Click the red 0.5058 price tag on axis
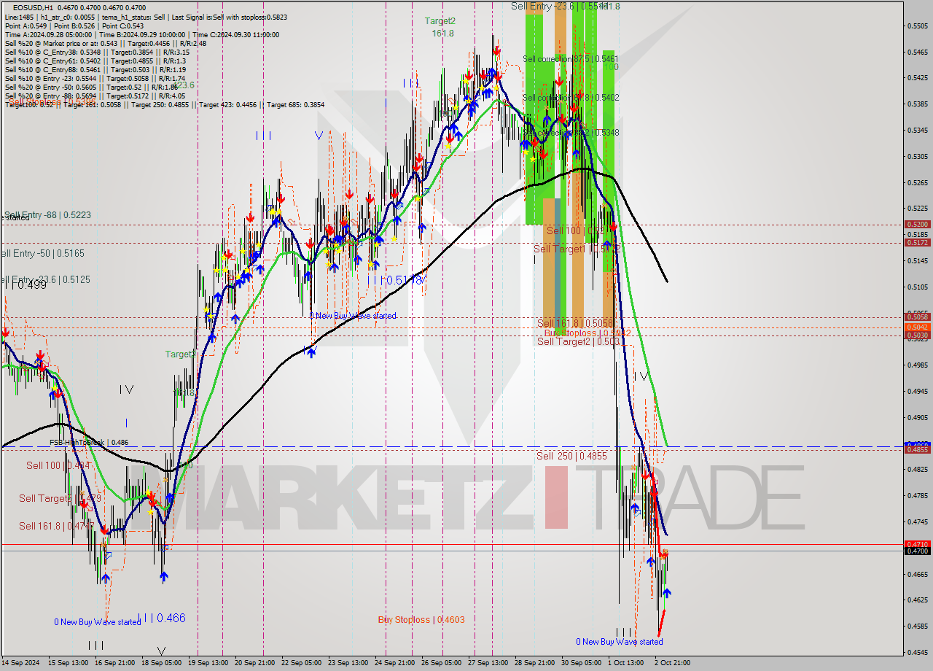The image size is (933, 671). (x=916, y=317)
